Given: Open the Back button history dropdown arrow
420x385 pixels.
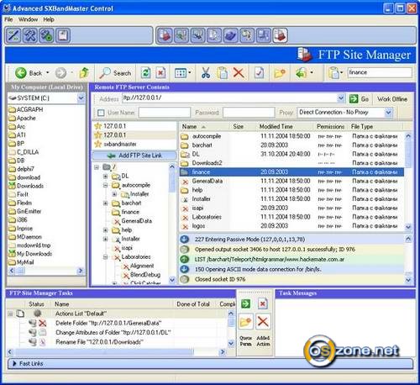Looking at the screenshot, I should click(x=48, y=73).
